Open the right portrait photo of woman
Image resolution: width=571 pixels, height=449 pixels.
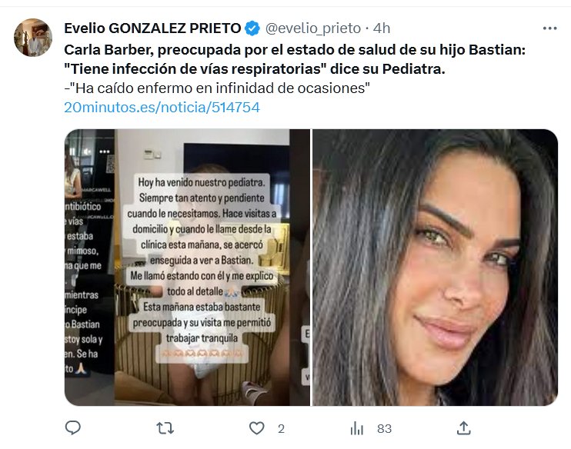[x=435, y=268]
